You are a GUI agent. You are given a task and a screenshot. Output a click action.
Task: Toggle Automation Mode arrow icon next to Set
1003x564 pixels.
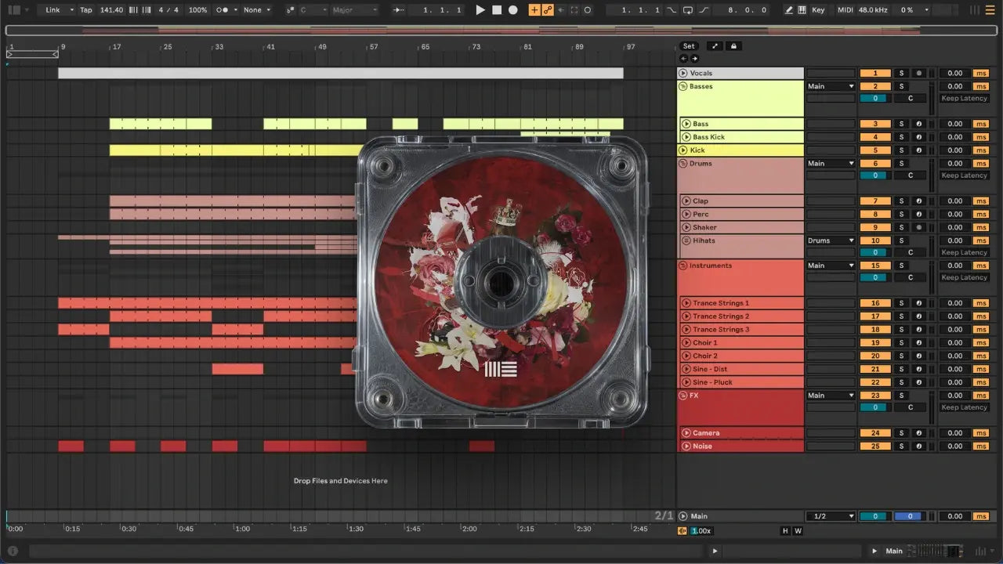[x=715, y=46]
